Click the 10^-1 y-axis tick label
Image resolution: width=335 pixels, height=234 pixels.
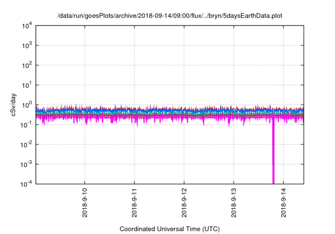(27, 125)
